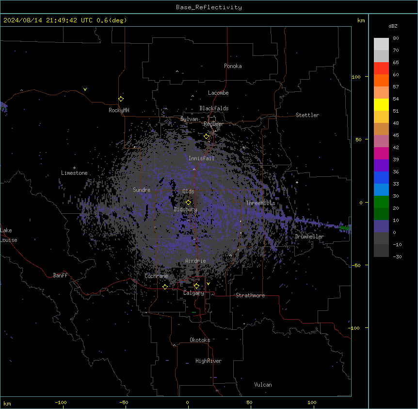The height and width of the screenshot is (409, 418).
Task: Select the yellow diamond marker near RedDeer
Action: click(207, 136)
